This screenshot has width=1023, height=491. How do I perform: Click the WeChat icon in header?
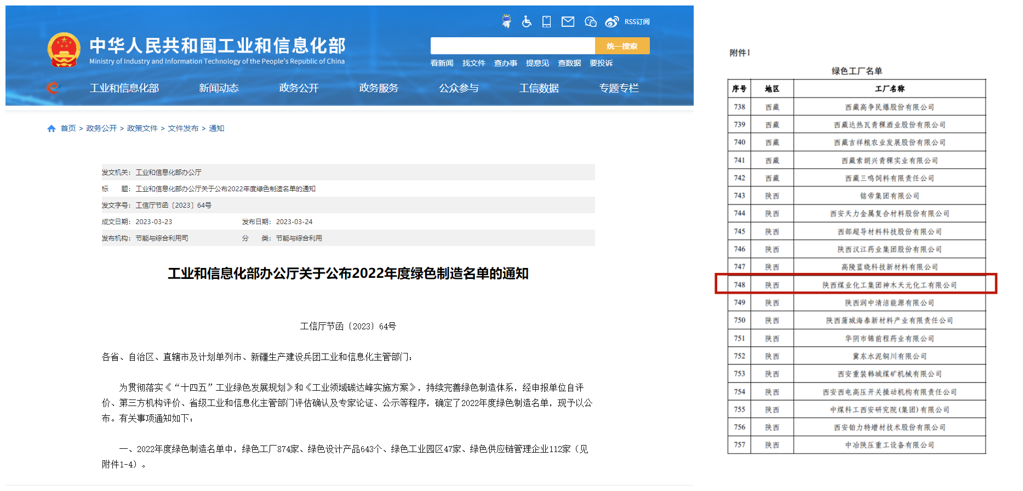click(590, 21)
